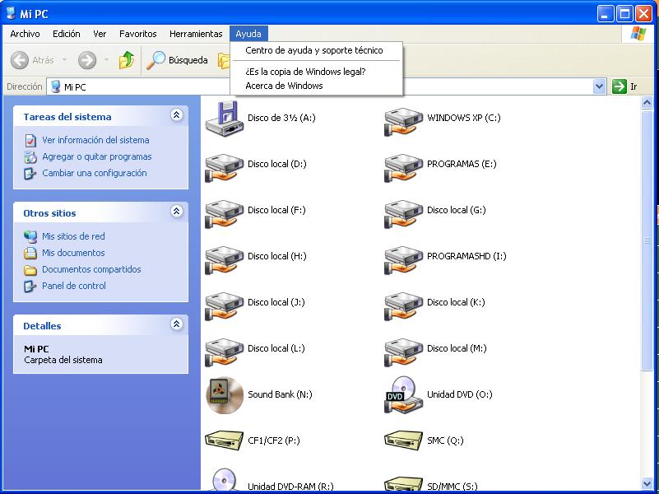Close the Ayuda menu
The width and height of the screenshot is (659, 494).
[248, 34]
